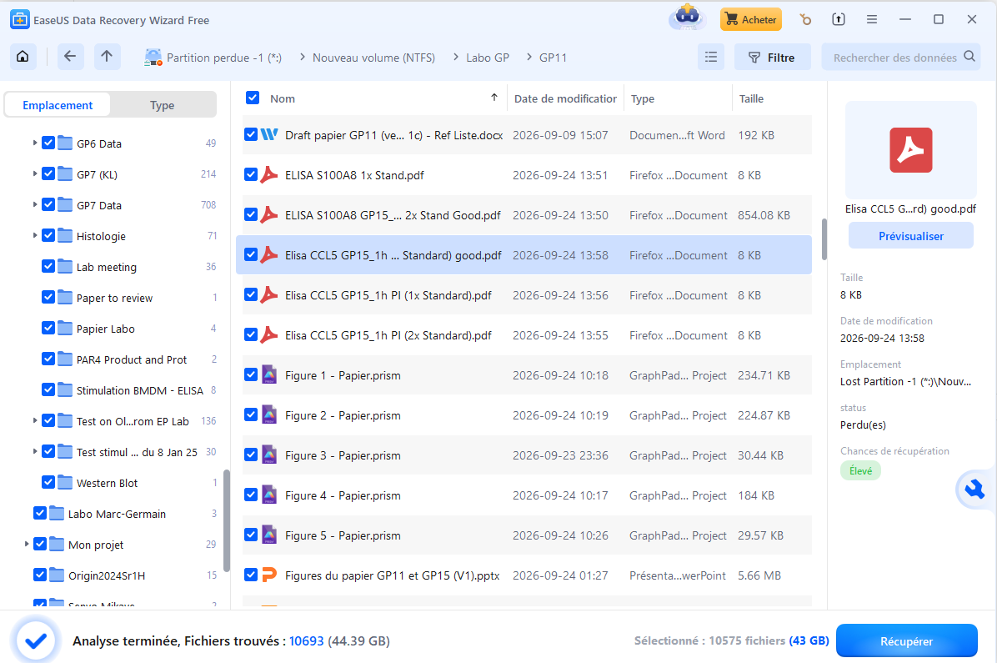Switch to list view icon

pyautogui.click(x=711, y=58)
